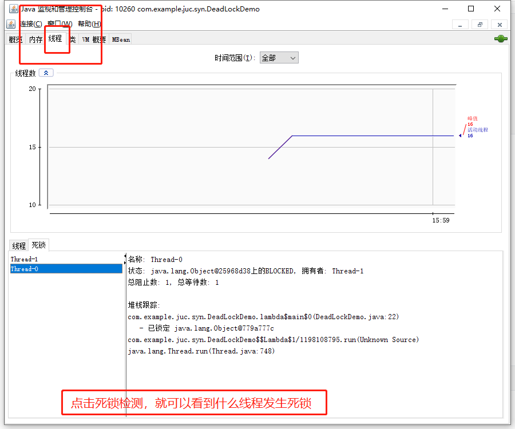This screenshot has width=515, height=429.
Task: Click the 15:59 time label on chart
Action: coord(441,220)
